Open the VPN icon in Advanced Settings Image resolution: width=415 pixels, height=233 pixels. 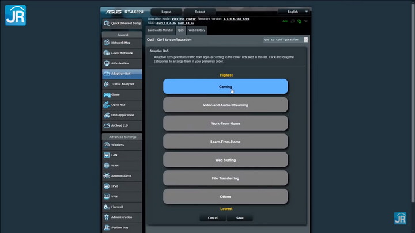click(107, 196)
